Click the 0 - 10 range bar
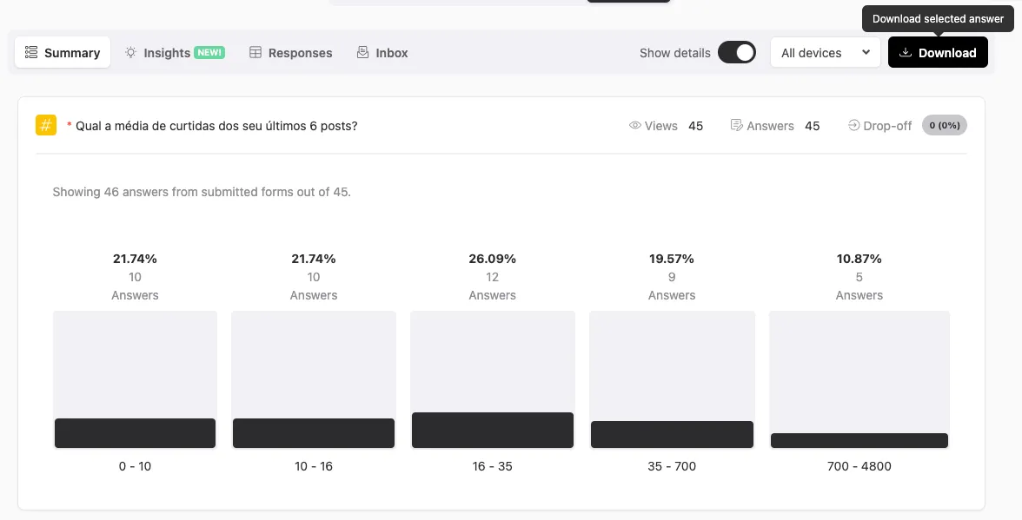Image resolution: width=1022 pixels, height=520 pixels. tap(135, 432)
